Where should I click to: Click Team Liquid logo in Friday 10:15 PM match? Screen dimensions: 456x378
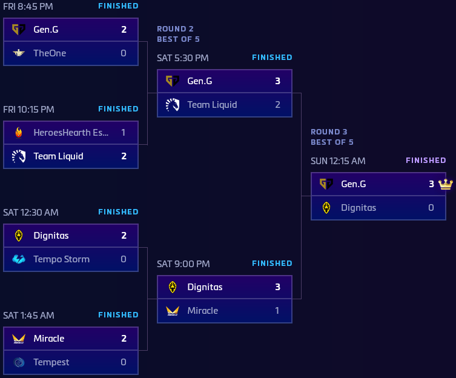point(19,156)
